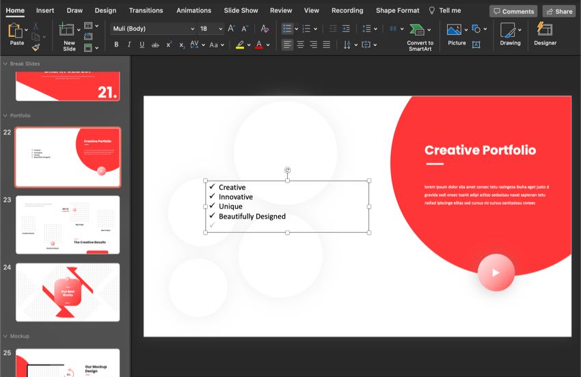Viewport: 581px width, 377px height.
Task: Toggle Italic text style
Action: [129, 44]
